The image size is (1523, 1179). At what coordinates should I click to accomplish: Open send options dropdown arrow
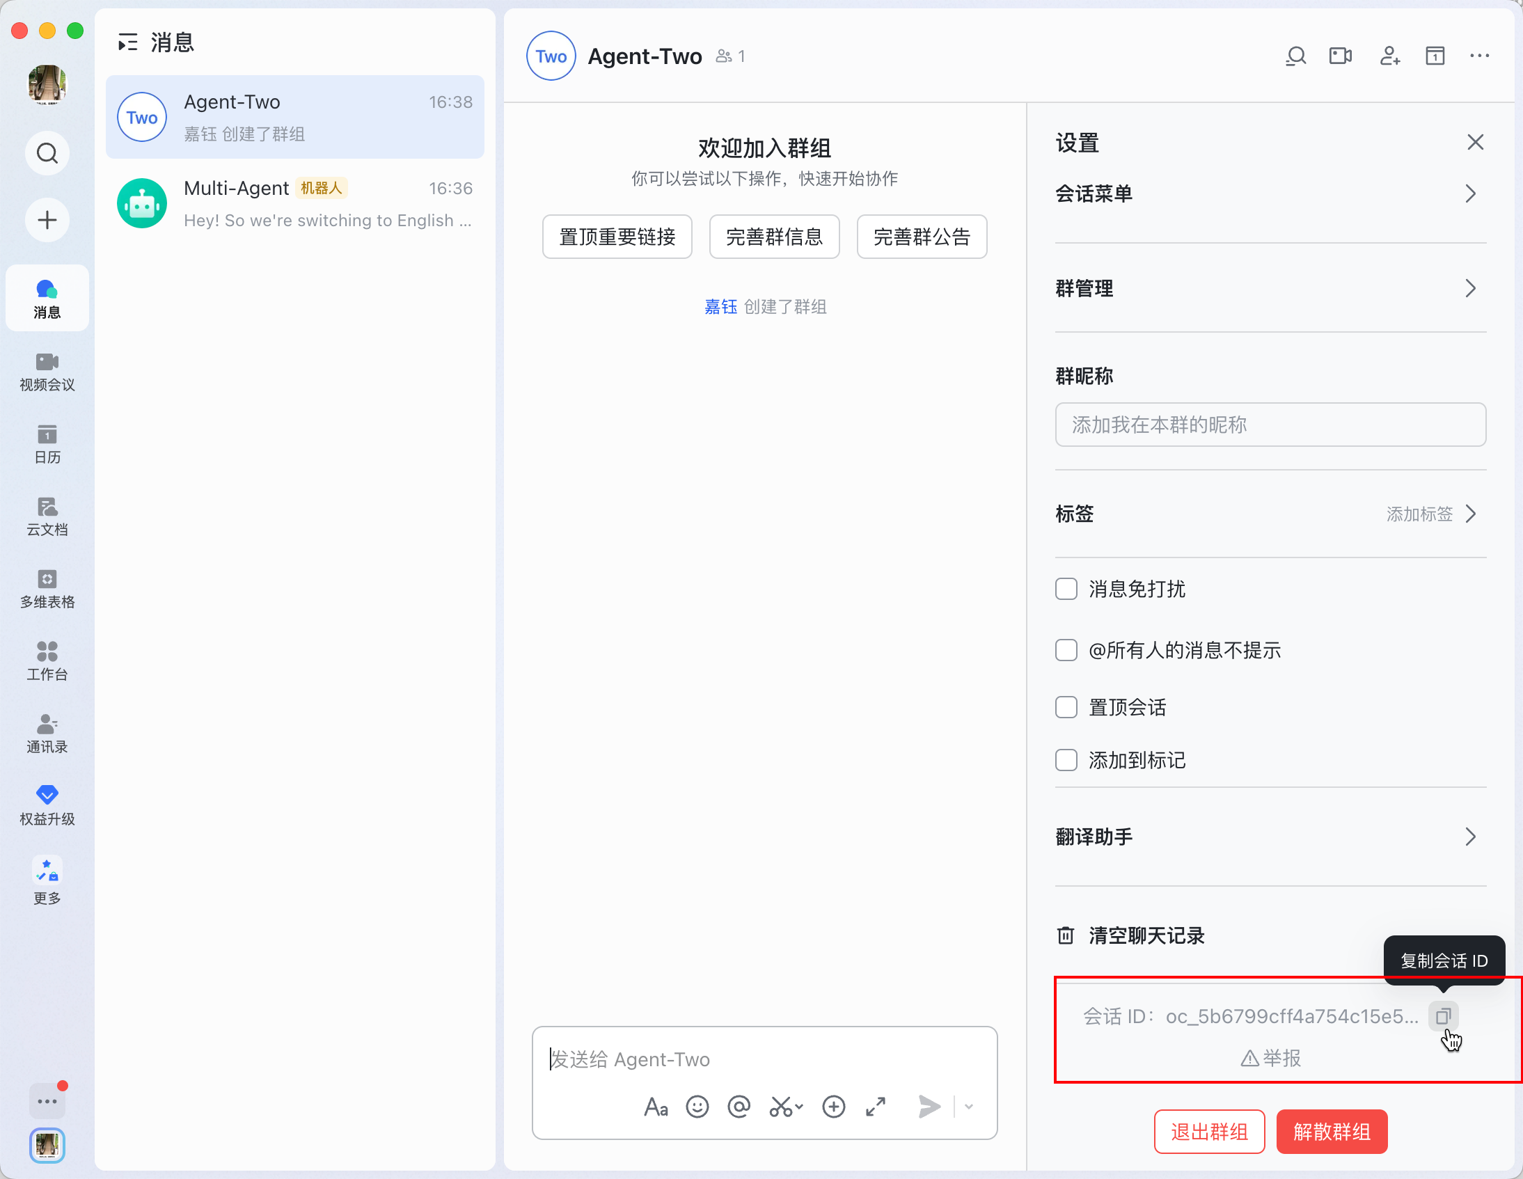click(969, 1106)
